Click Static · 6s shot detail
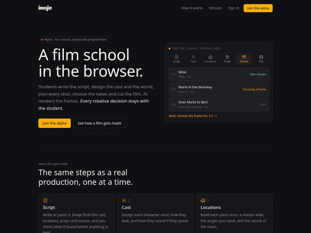This screenshot has height=233, width=311. [x=185, y=77]
